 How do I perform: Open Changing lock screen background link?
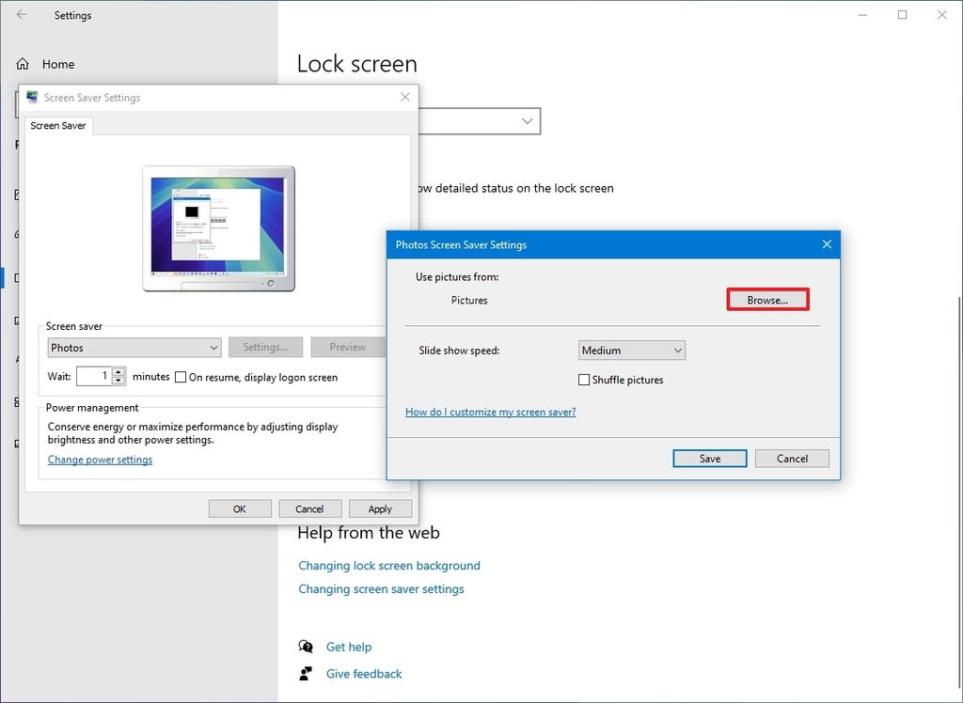click(388, 565)
